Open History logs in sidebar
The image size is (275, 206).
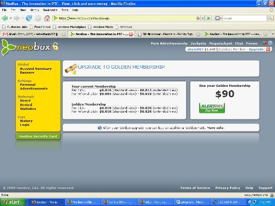(26, 121)
